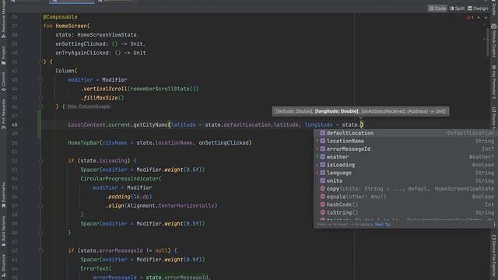This screenshot has width=498, height=280.
Task: Open the Gradle side panel
Action: (494, 8)
